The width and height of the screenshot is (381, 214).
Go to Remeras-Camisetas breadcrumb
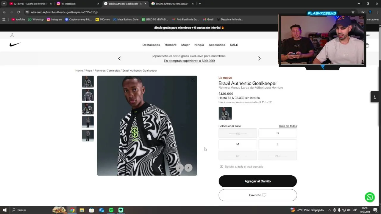[107, 71]
